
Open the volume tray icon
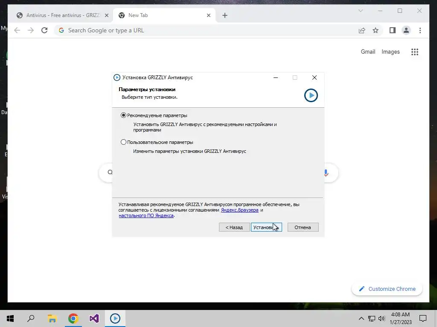coord(382,318)
